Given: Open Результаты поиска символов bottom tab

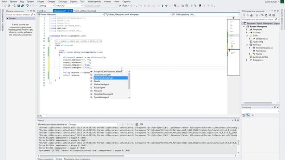Looking at the screenshot, I should click(x=77, y=159).
